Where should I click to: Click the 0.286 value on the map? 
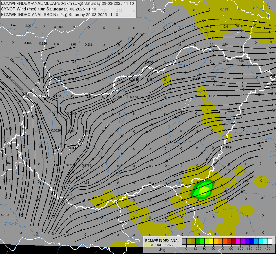click(x=89, y=45)
